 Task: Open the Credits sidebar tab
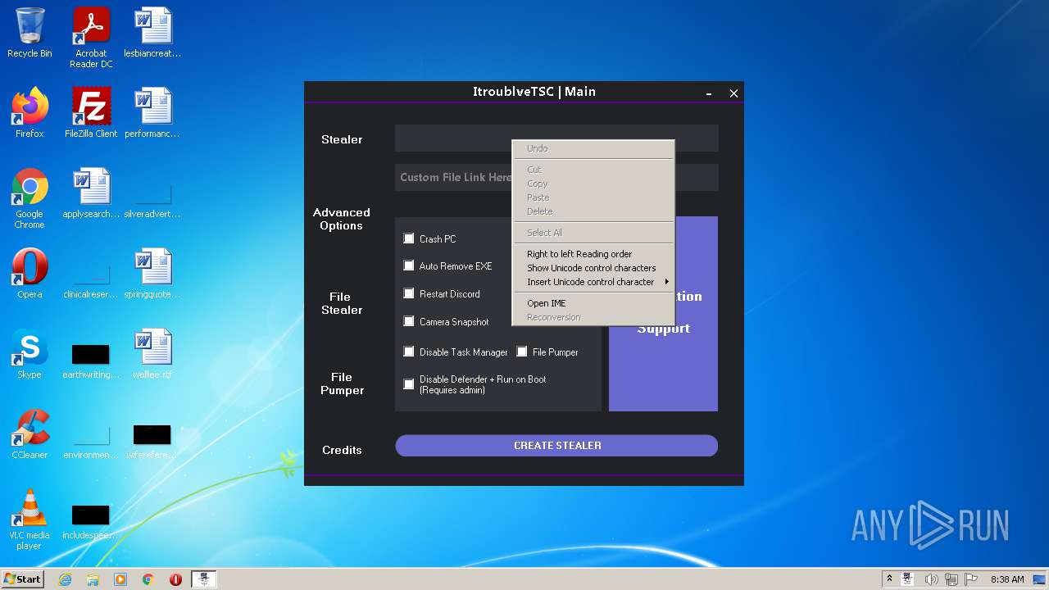342,450
